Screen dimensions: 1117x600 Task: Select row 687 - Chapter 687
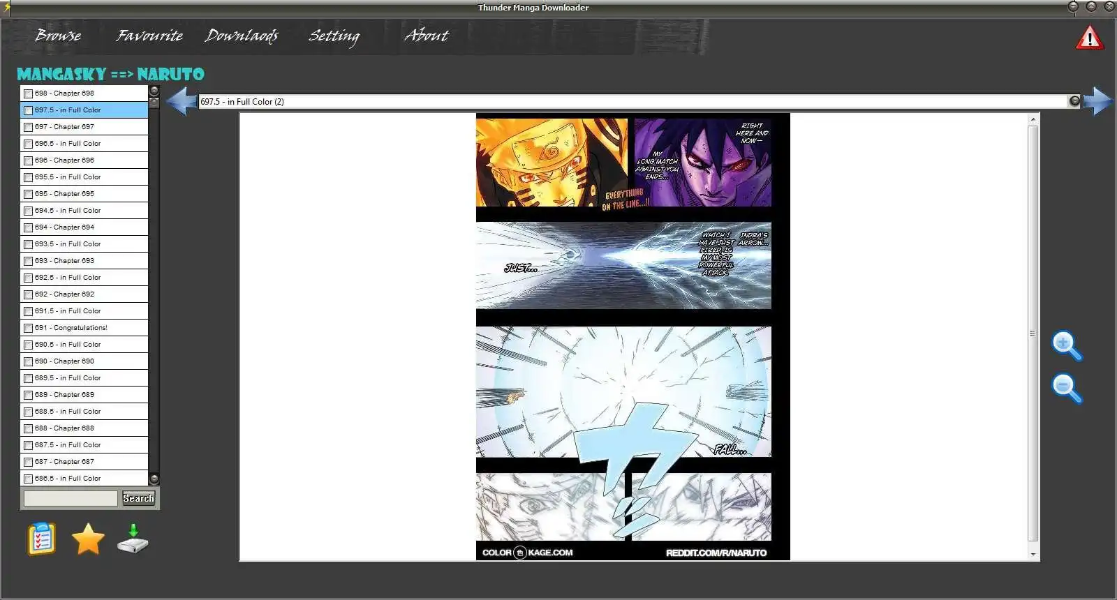(x=84, y=462)
